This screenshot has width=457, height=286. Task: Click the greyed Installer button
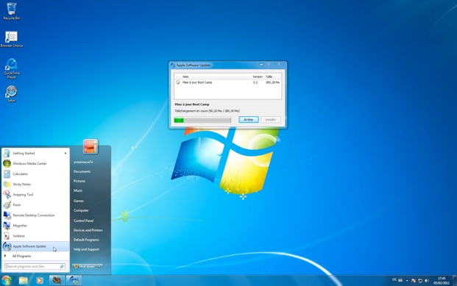coord(271,120)
